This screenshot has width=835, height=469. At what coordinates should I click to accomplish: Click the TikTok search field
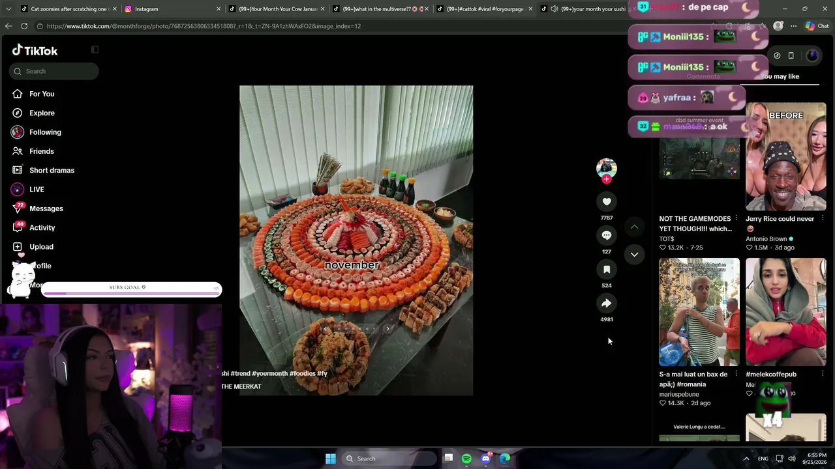coord(54,71)
